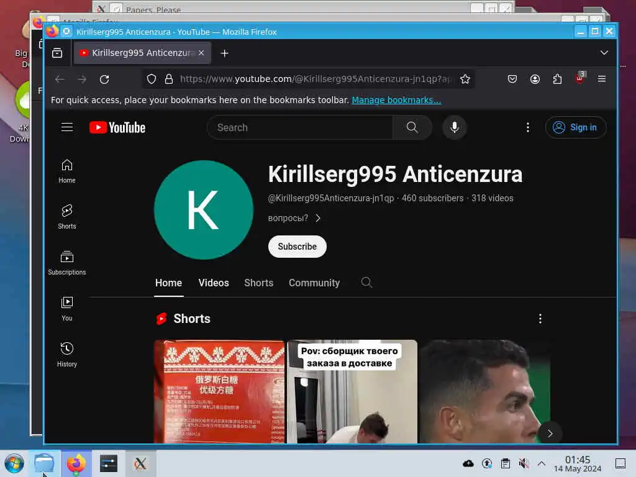This screenshot has height=477, width=636.
Task: Open file manager from taskbar
Action: 44,463
